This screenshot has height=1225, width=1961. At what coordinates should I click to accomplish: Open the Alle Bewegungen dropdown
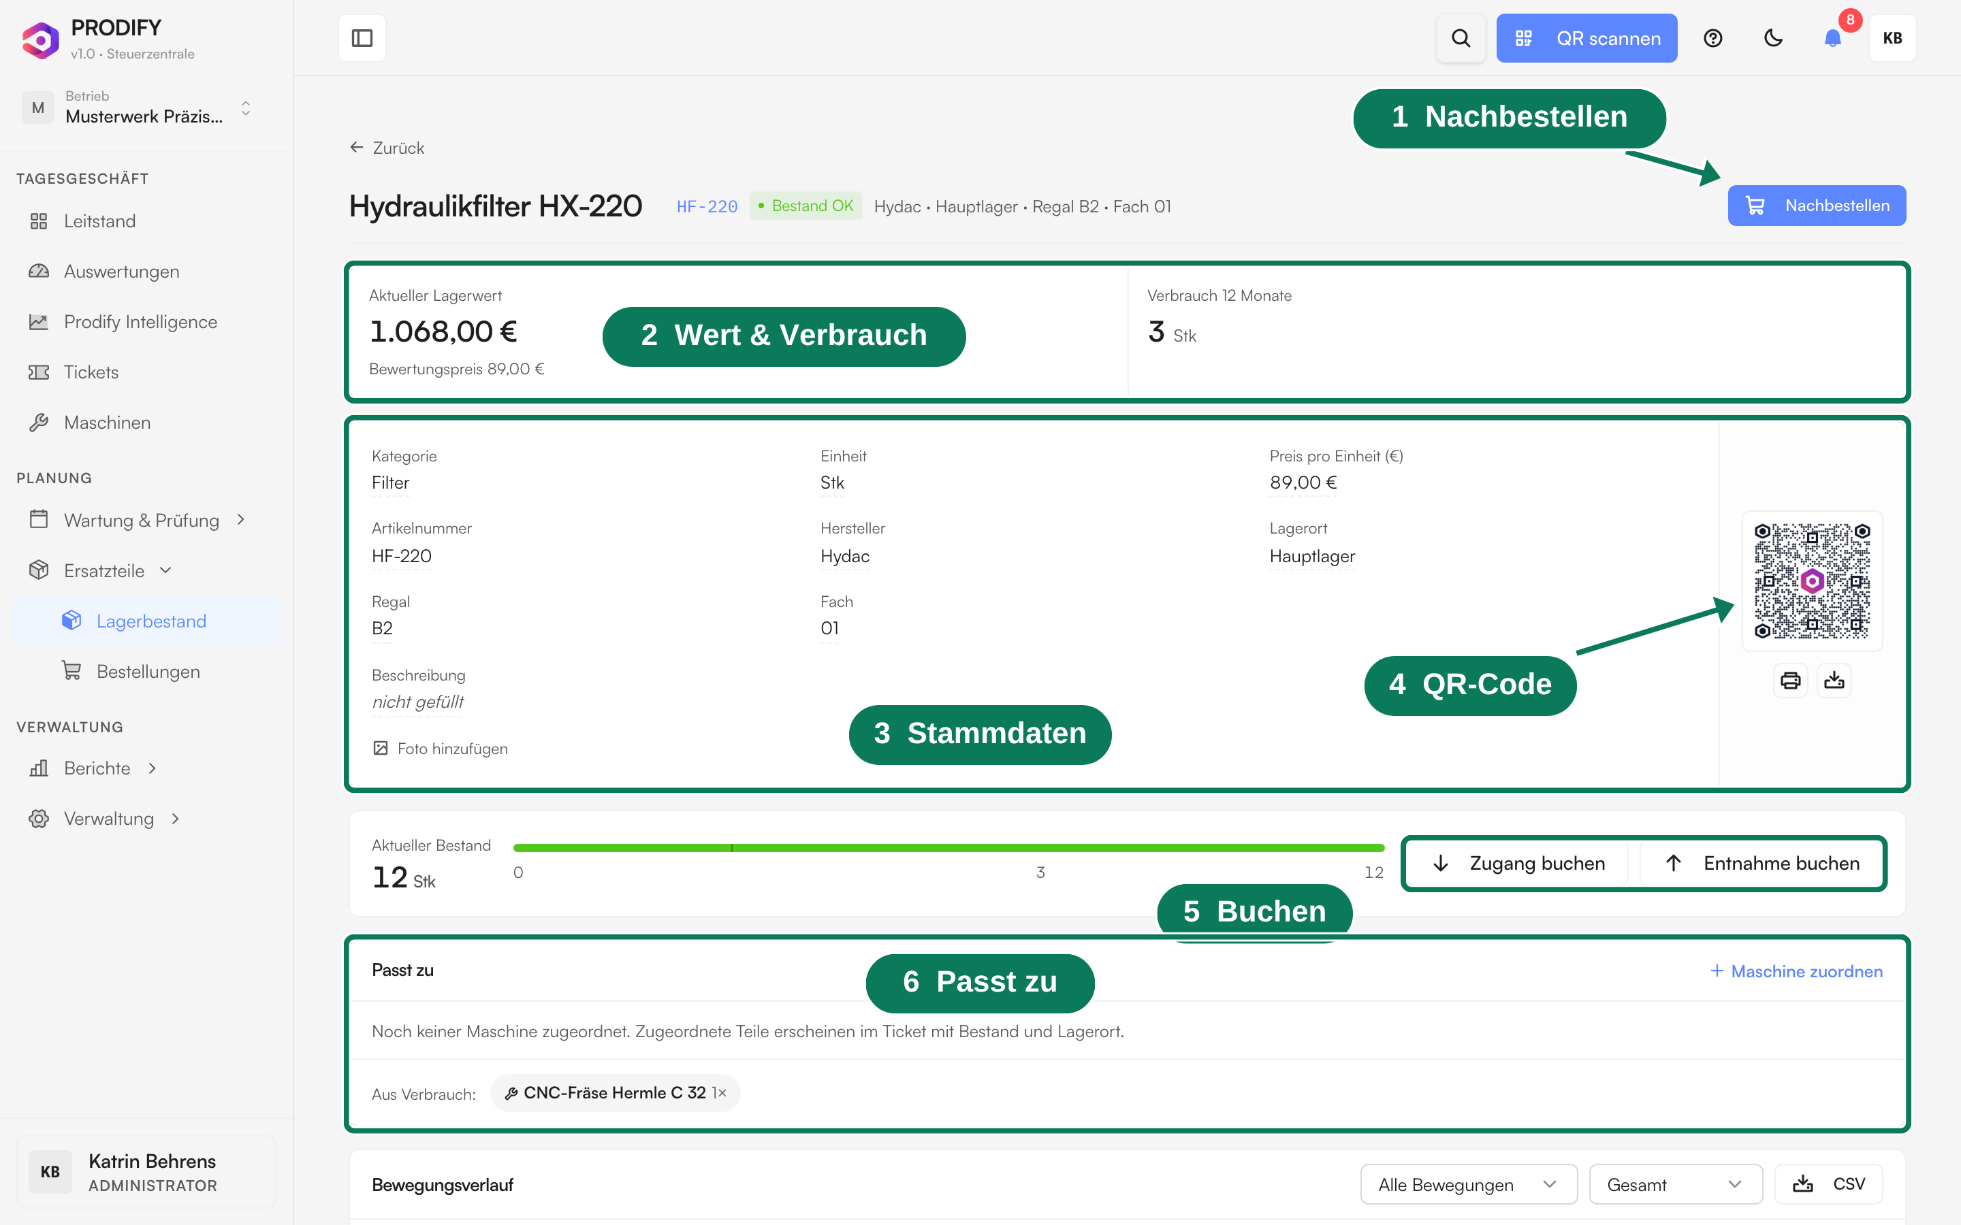[1467, 1184]
